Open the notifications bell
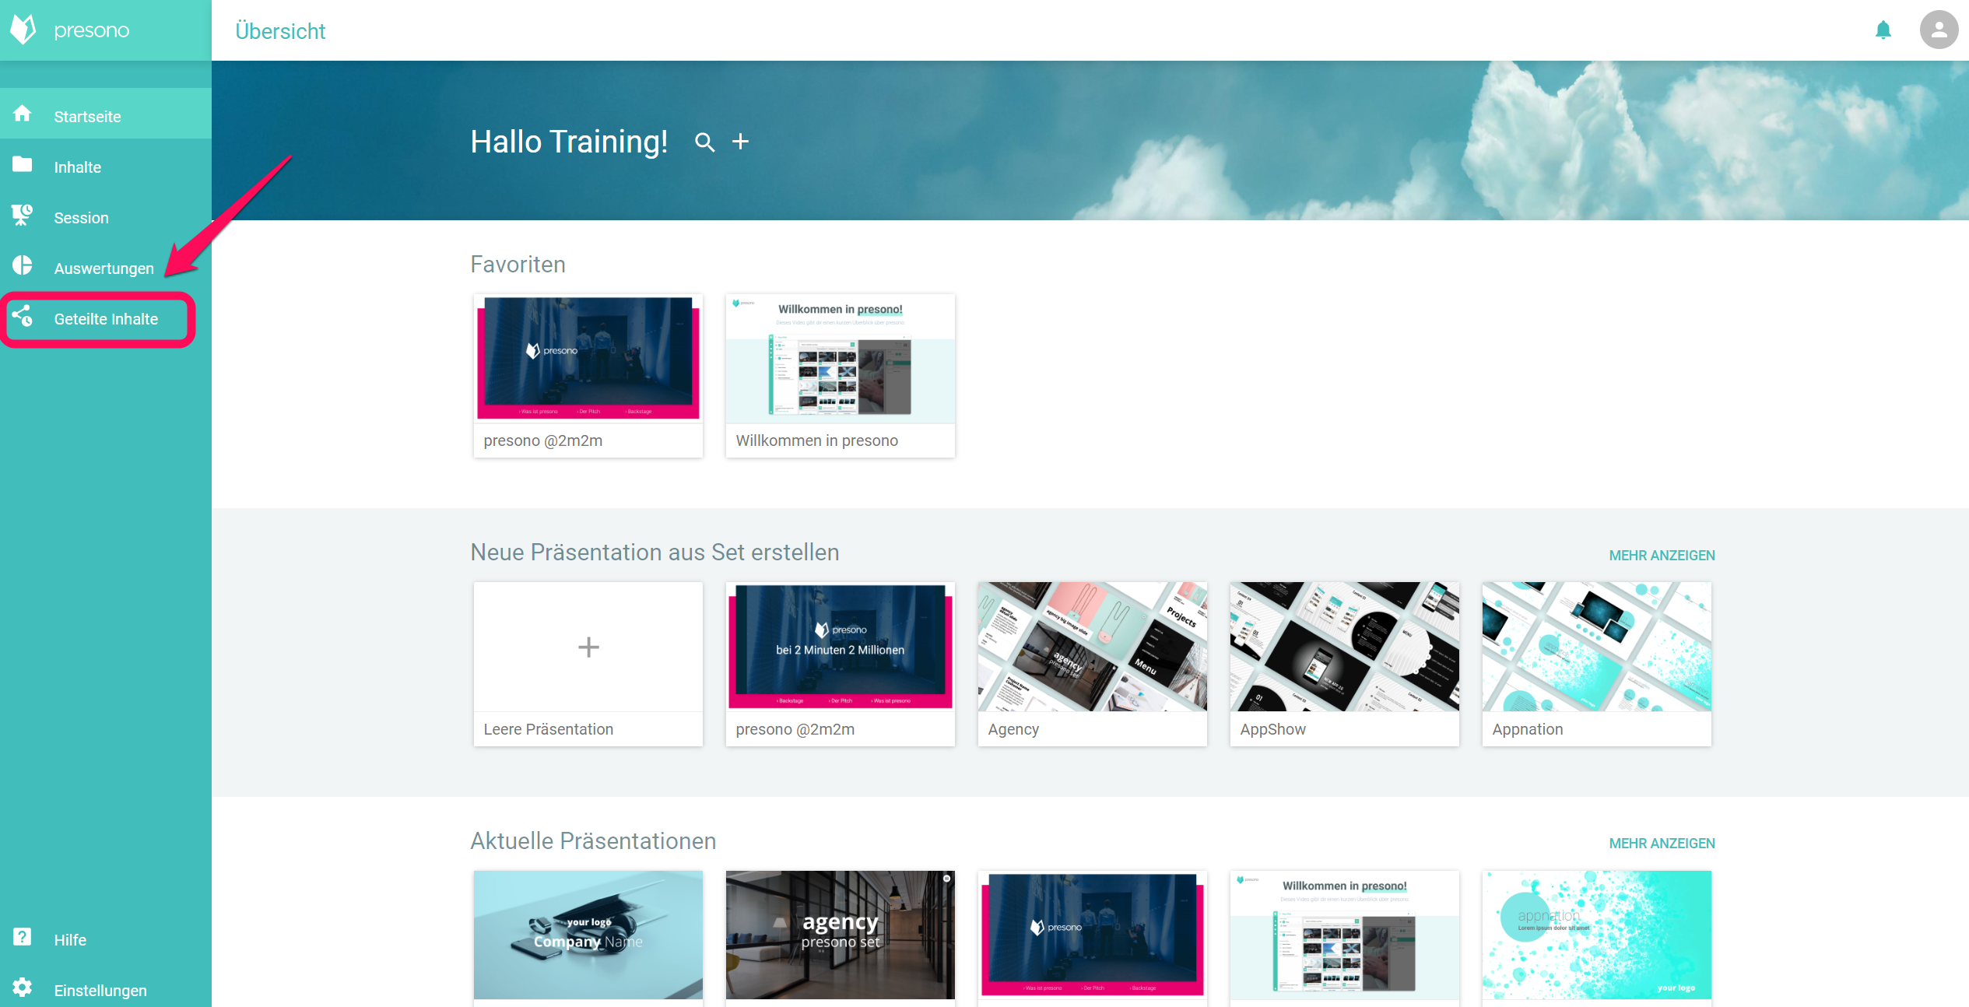The height and width of the screenshot is (1007, 1969). pos(1883,30)
